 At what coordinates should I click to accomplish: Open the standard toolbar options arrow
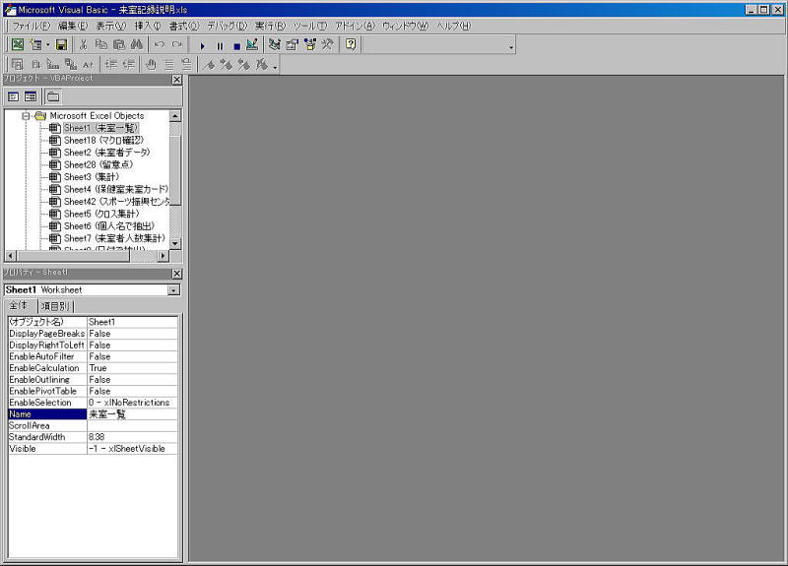[511, 47]
